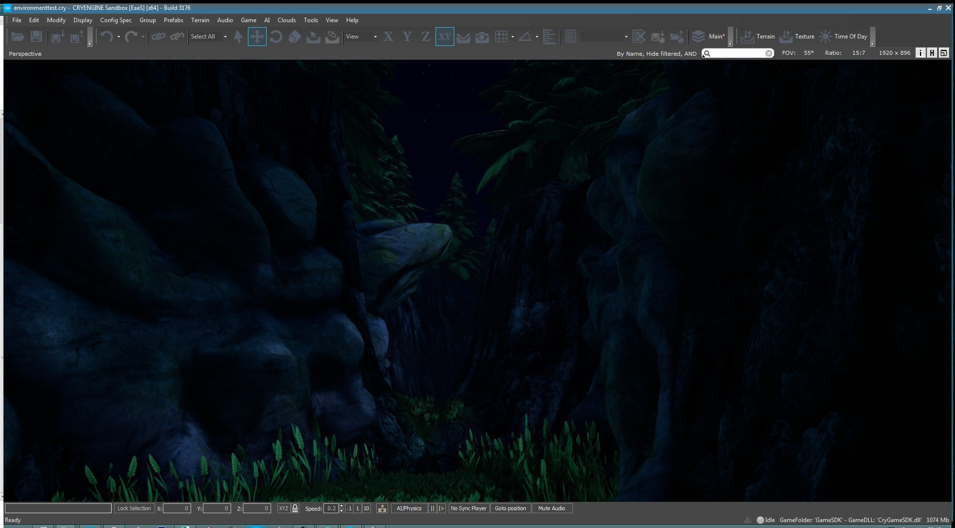Lock movement to X axis
955x528 pixels.
pyautogui.click(x=389, y=37)
